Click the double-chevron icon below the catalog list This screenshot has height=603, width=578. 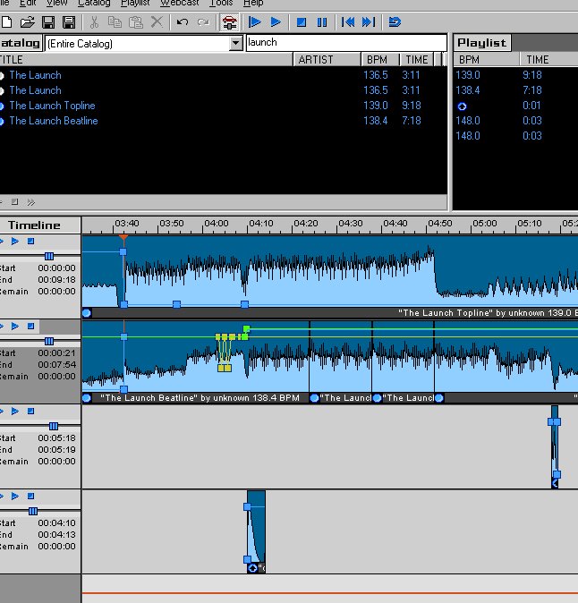pos(31,202)
